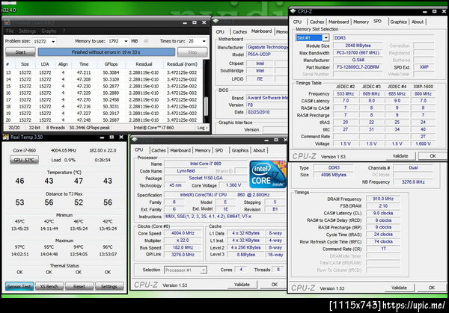Click the maximum temperature 97°C value
This screenshot has width=449, height=313.
[x=19, y=247]
